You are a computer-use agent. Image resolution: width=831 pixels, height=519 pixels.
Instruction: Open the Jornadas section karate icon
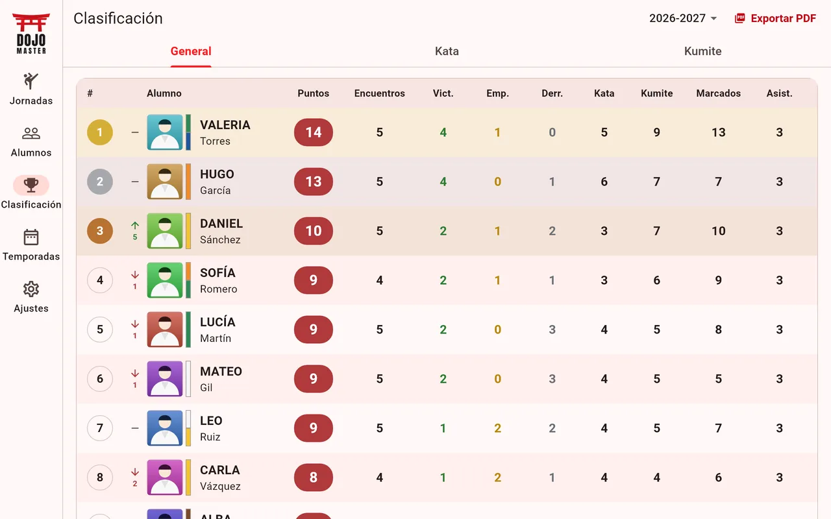[31, 81]
